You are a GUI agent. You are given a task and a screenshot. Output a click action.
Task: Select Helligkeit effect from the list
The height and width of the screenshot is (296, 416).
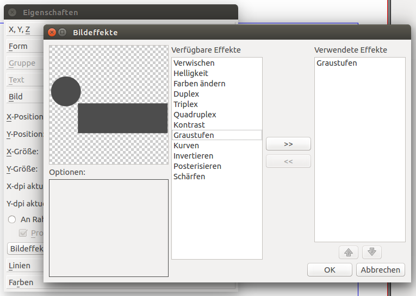[x=190, y=73]
